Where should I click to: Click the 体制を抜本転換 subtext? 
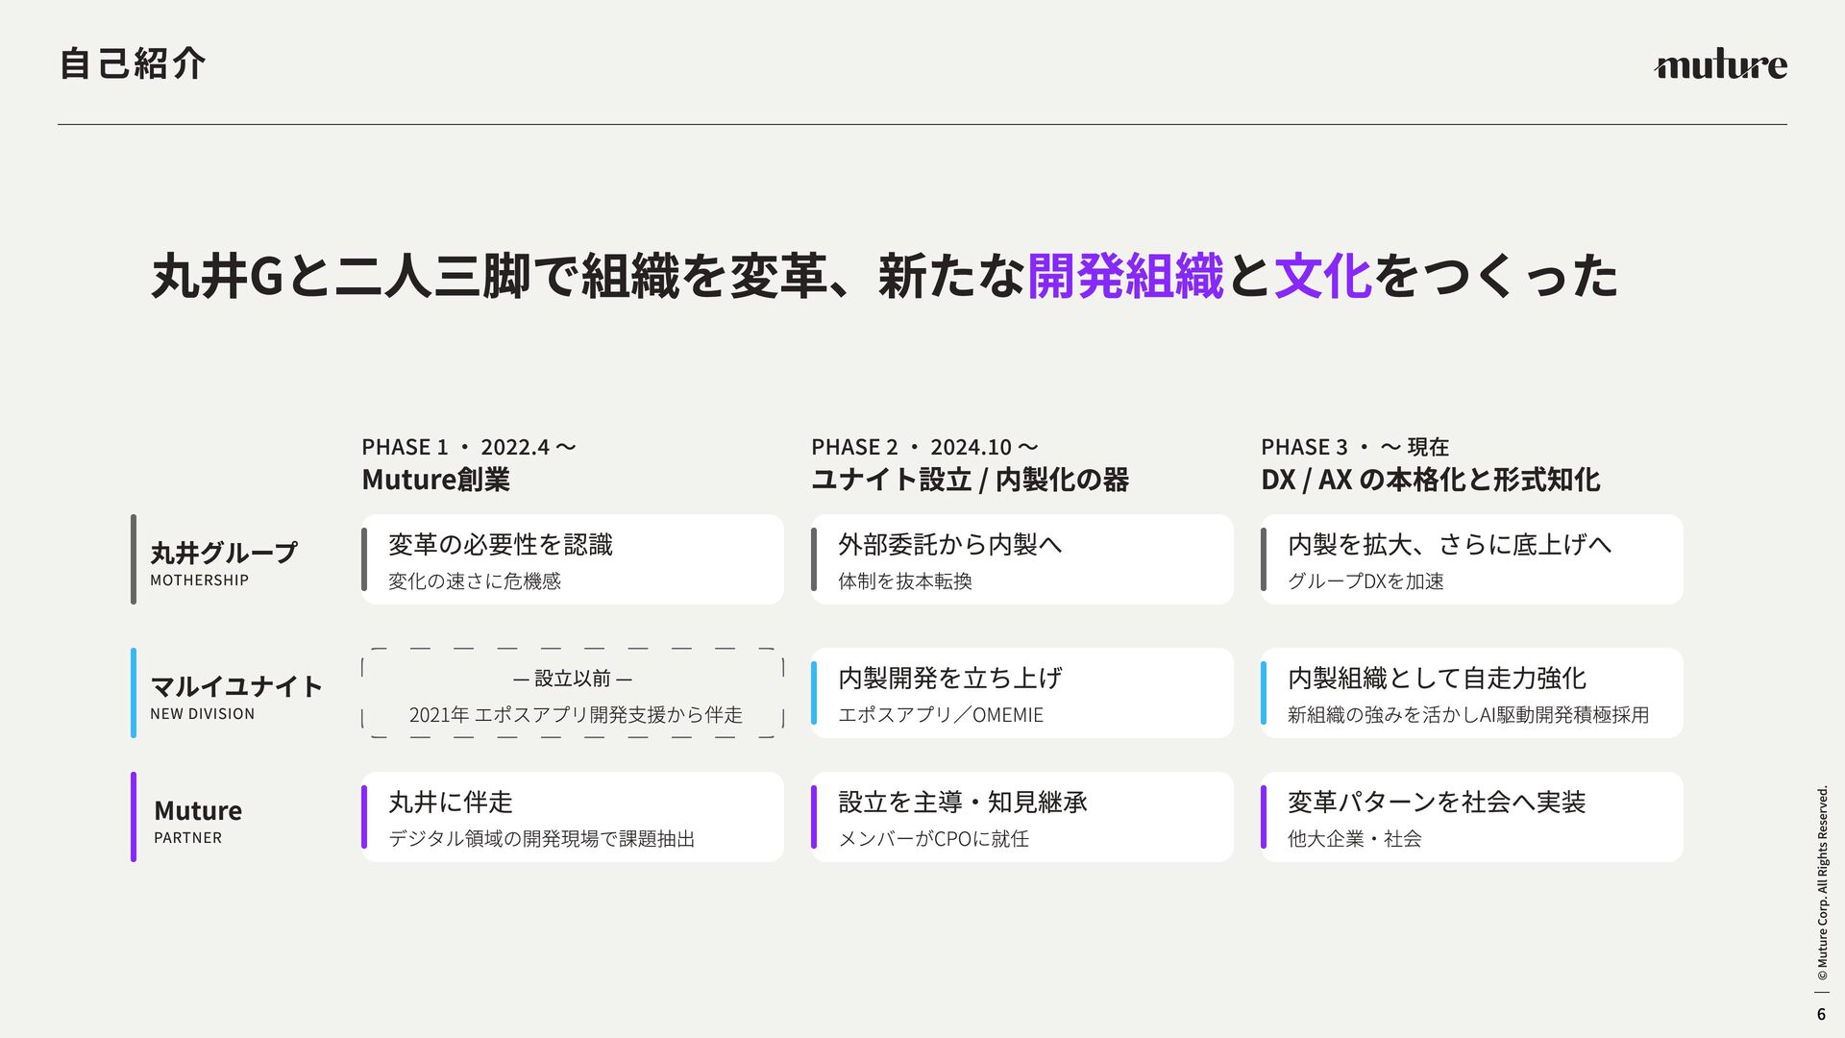click(x=905, y=581)
